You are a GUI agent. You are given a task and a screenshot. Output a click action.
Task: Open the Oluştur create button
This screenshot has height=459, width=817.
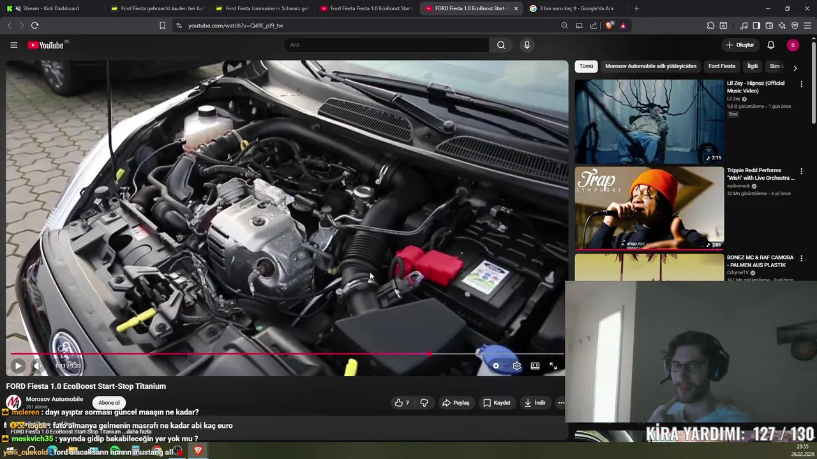click(x=740, y=45)
